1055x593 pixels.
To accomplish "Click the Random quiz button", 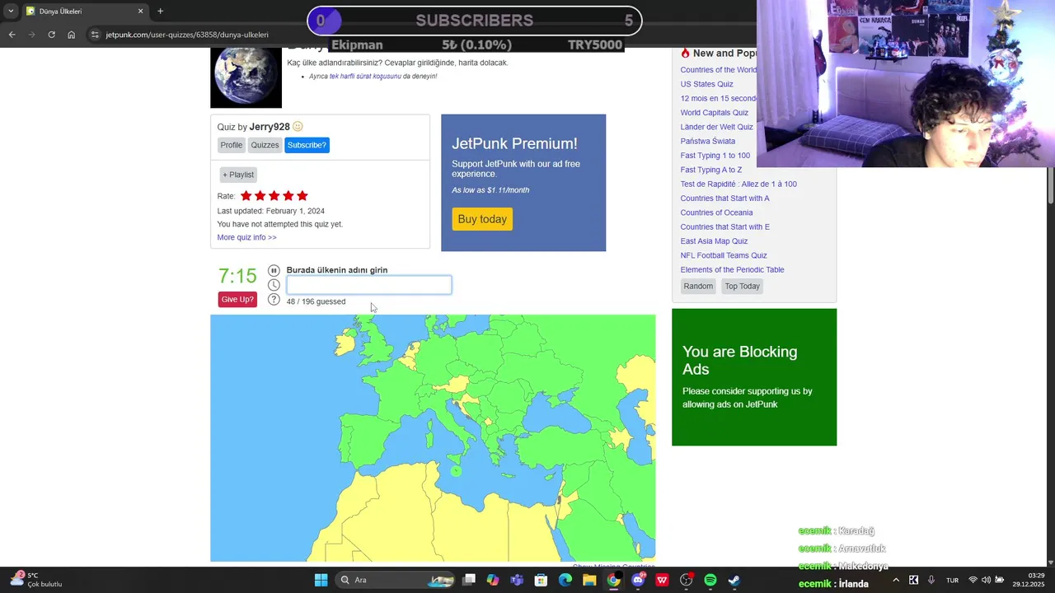I will [x=698, y=286].
